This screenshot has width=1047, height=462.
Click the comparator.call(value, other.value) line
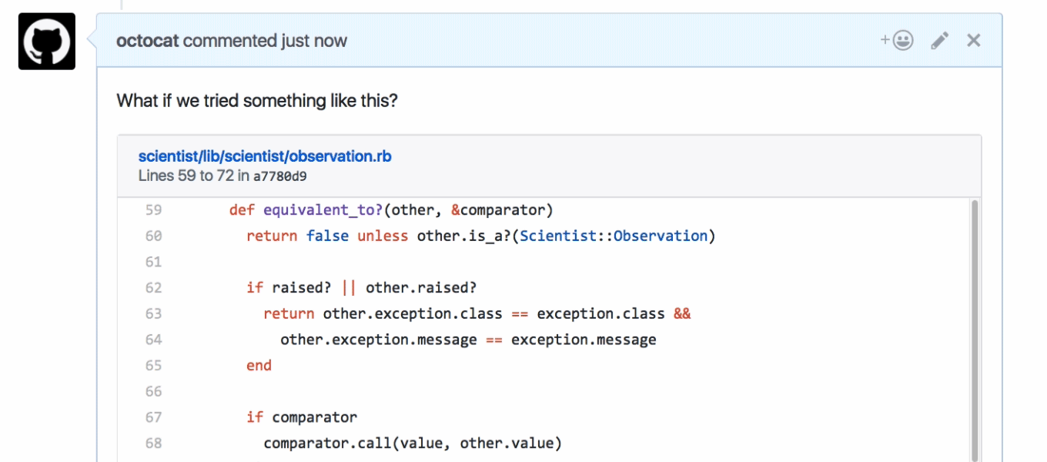(413, 444)
